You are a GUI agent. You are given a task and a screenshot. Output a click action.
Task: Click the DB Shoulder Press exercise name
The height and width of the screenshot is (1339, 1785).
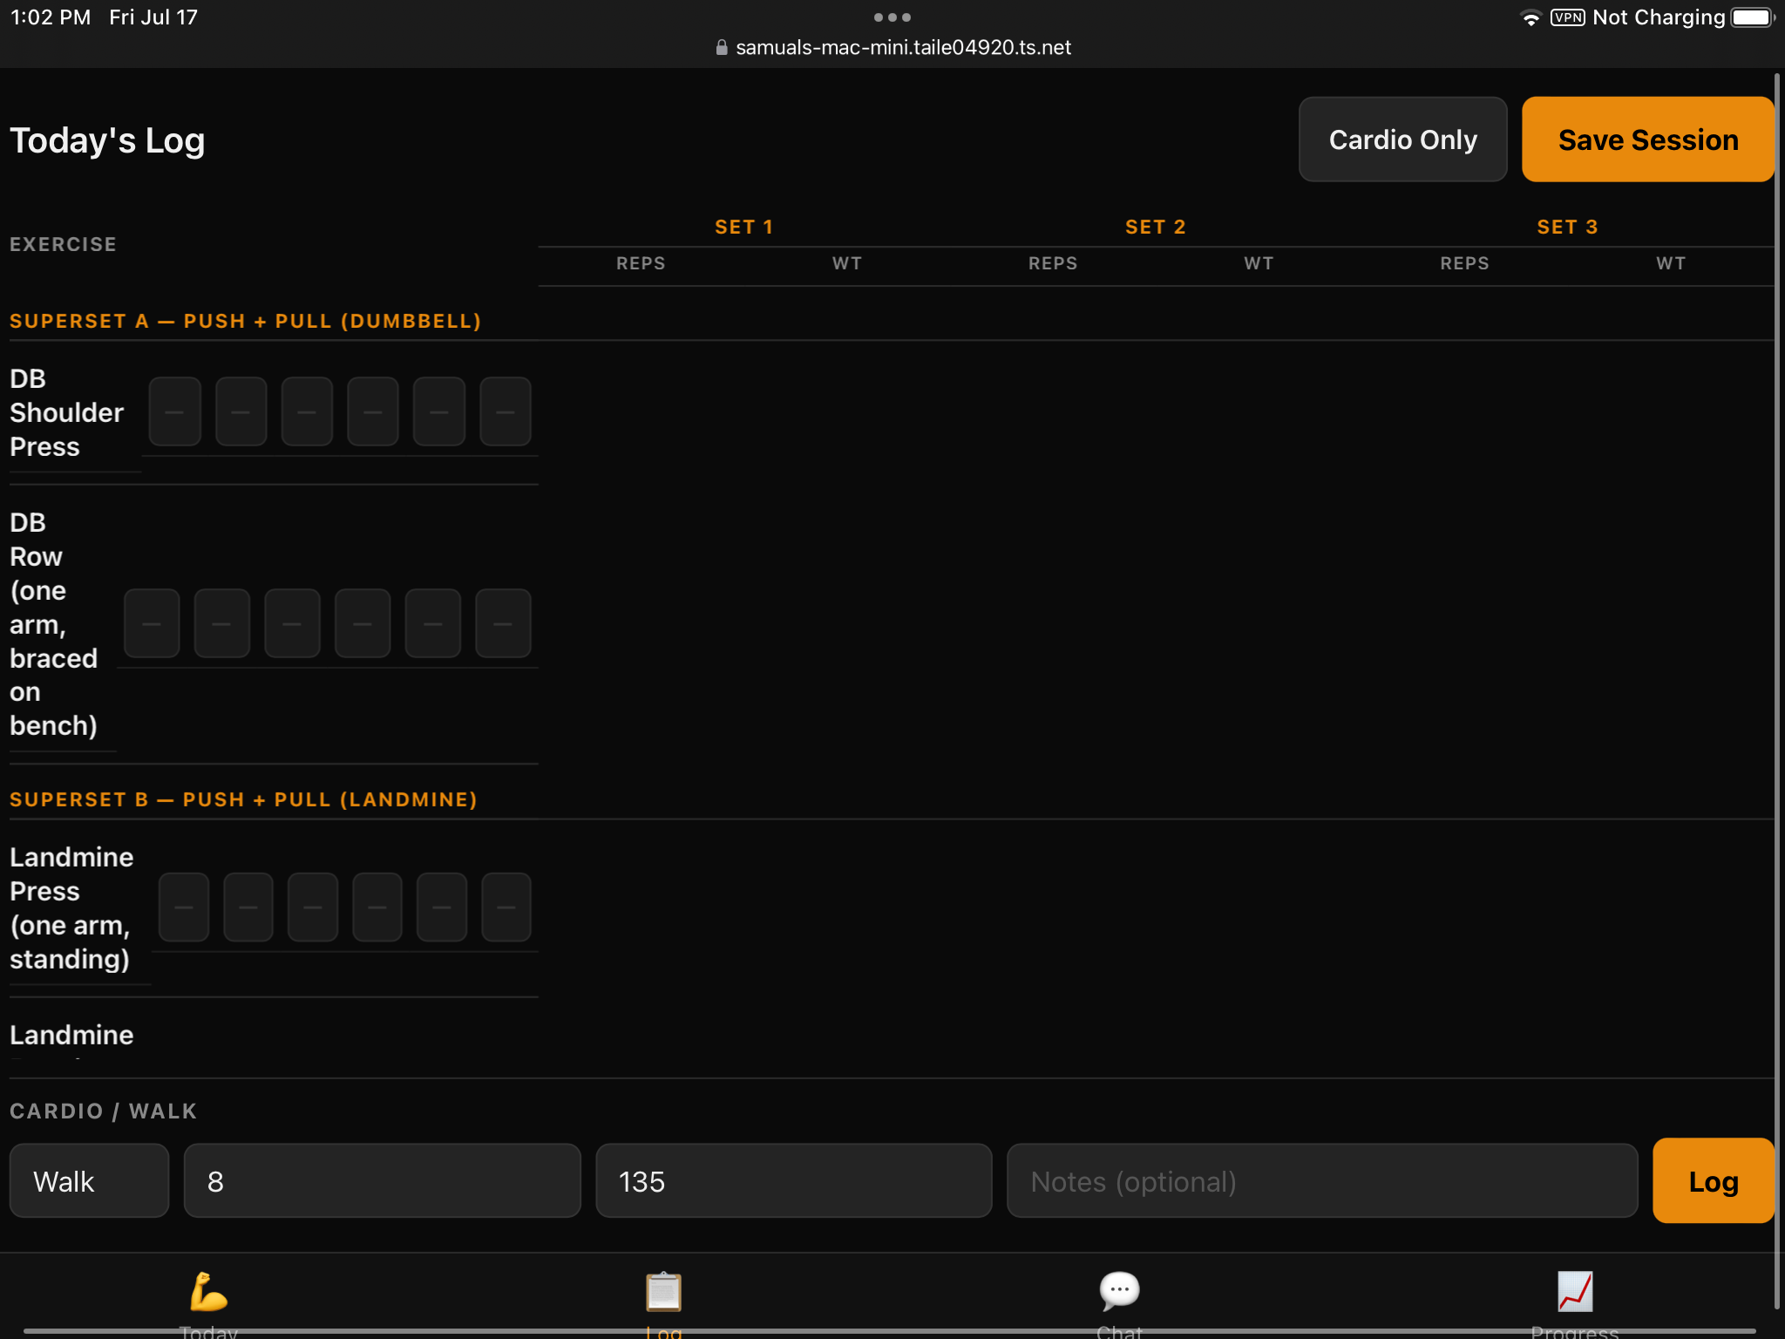[x=67, y=412]
